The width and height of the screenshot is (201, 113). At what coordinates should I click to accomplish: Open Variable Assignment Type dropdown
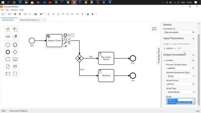point(181,76)
